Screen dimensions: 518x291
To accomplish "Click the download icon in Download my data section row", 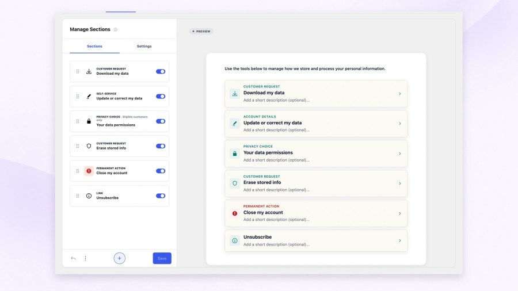I will (x=89, y=71).
